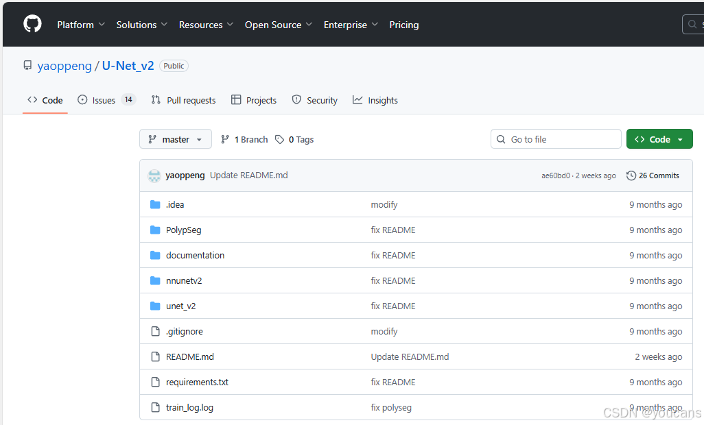
Task: Click the GitHub Octocat logo
Action: point(32,24)
